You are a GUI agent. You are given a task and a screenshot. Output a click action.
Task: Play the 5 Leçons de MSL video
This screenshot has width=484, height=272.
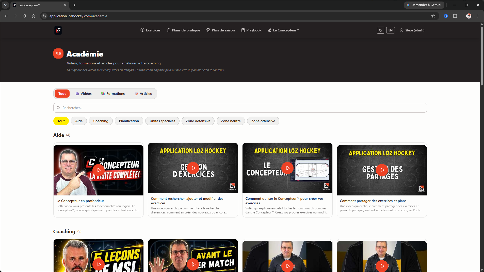pos(99,264)
